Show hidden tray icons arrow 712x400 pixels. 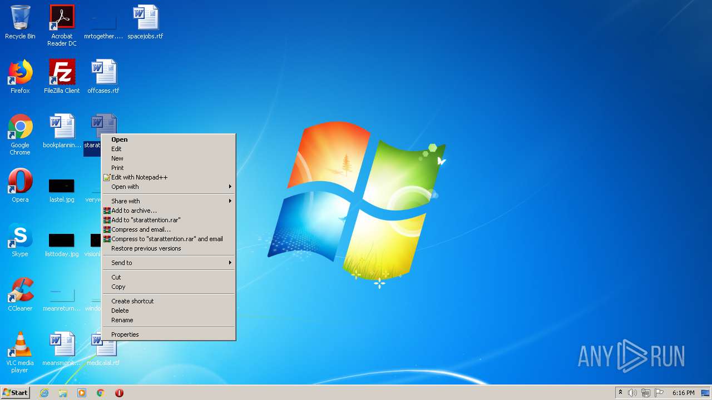(x=620, y=393)
